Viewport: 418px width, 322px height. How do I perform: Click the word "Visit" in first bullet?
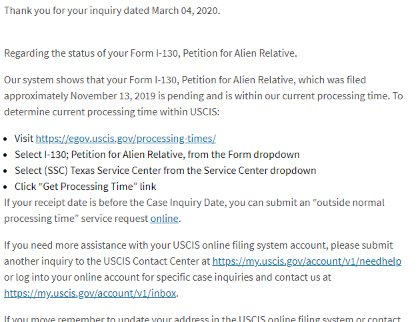coord(24,139)
